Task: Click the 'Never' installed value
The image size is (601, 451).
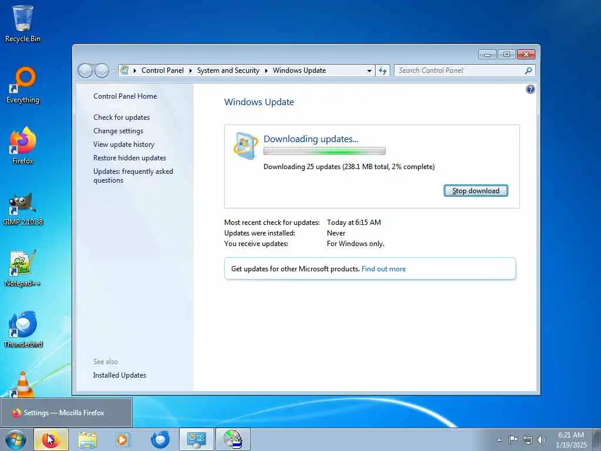Action: click(336, 233)
